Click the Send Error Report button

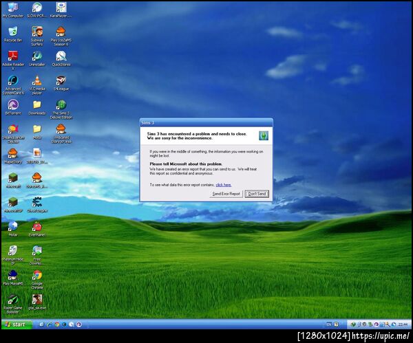click(x=226, y=194)
